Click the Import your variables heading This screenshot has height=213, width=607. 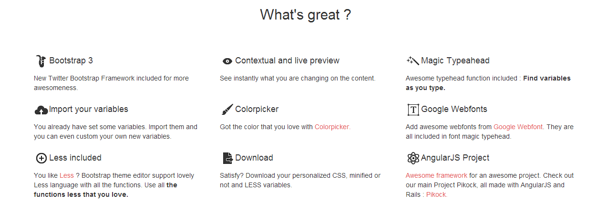[89, 109]
